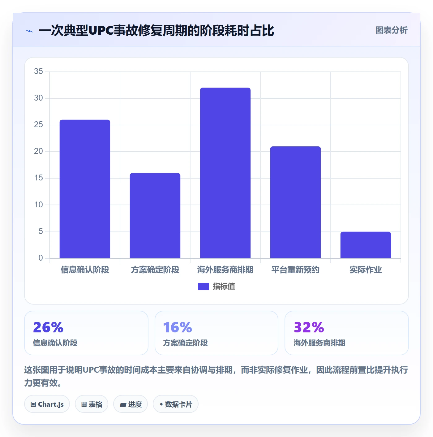Select the 方案确定阶段 bar in the chart
433x437 pixels.
pos(155,215)
